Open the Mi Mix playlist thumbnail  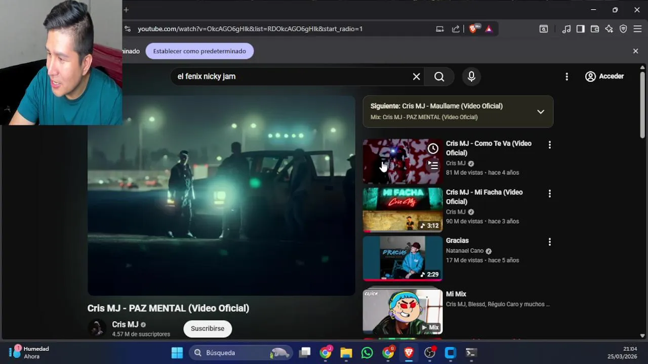coord(402,311)
